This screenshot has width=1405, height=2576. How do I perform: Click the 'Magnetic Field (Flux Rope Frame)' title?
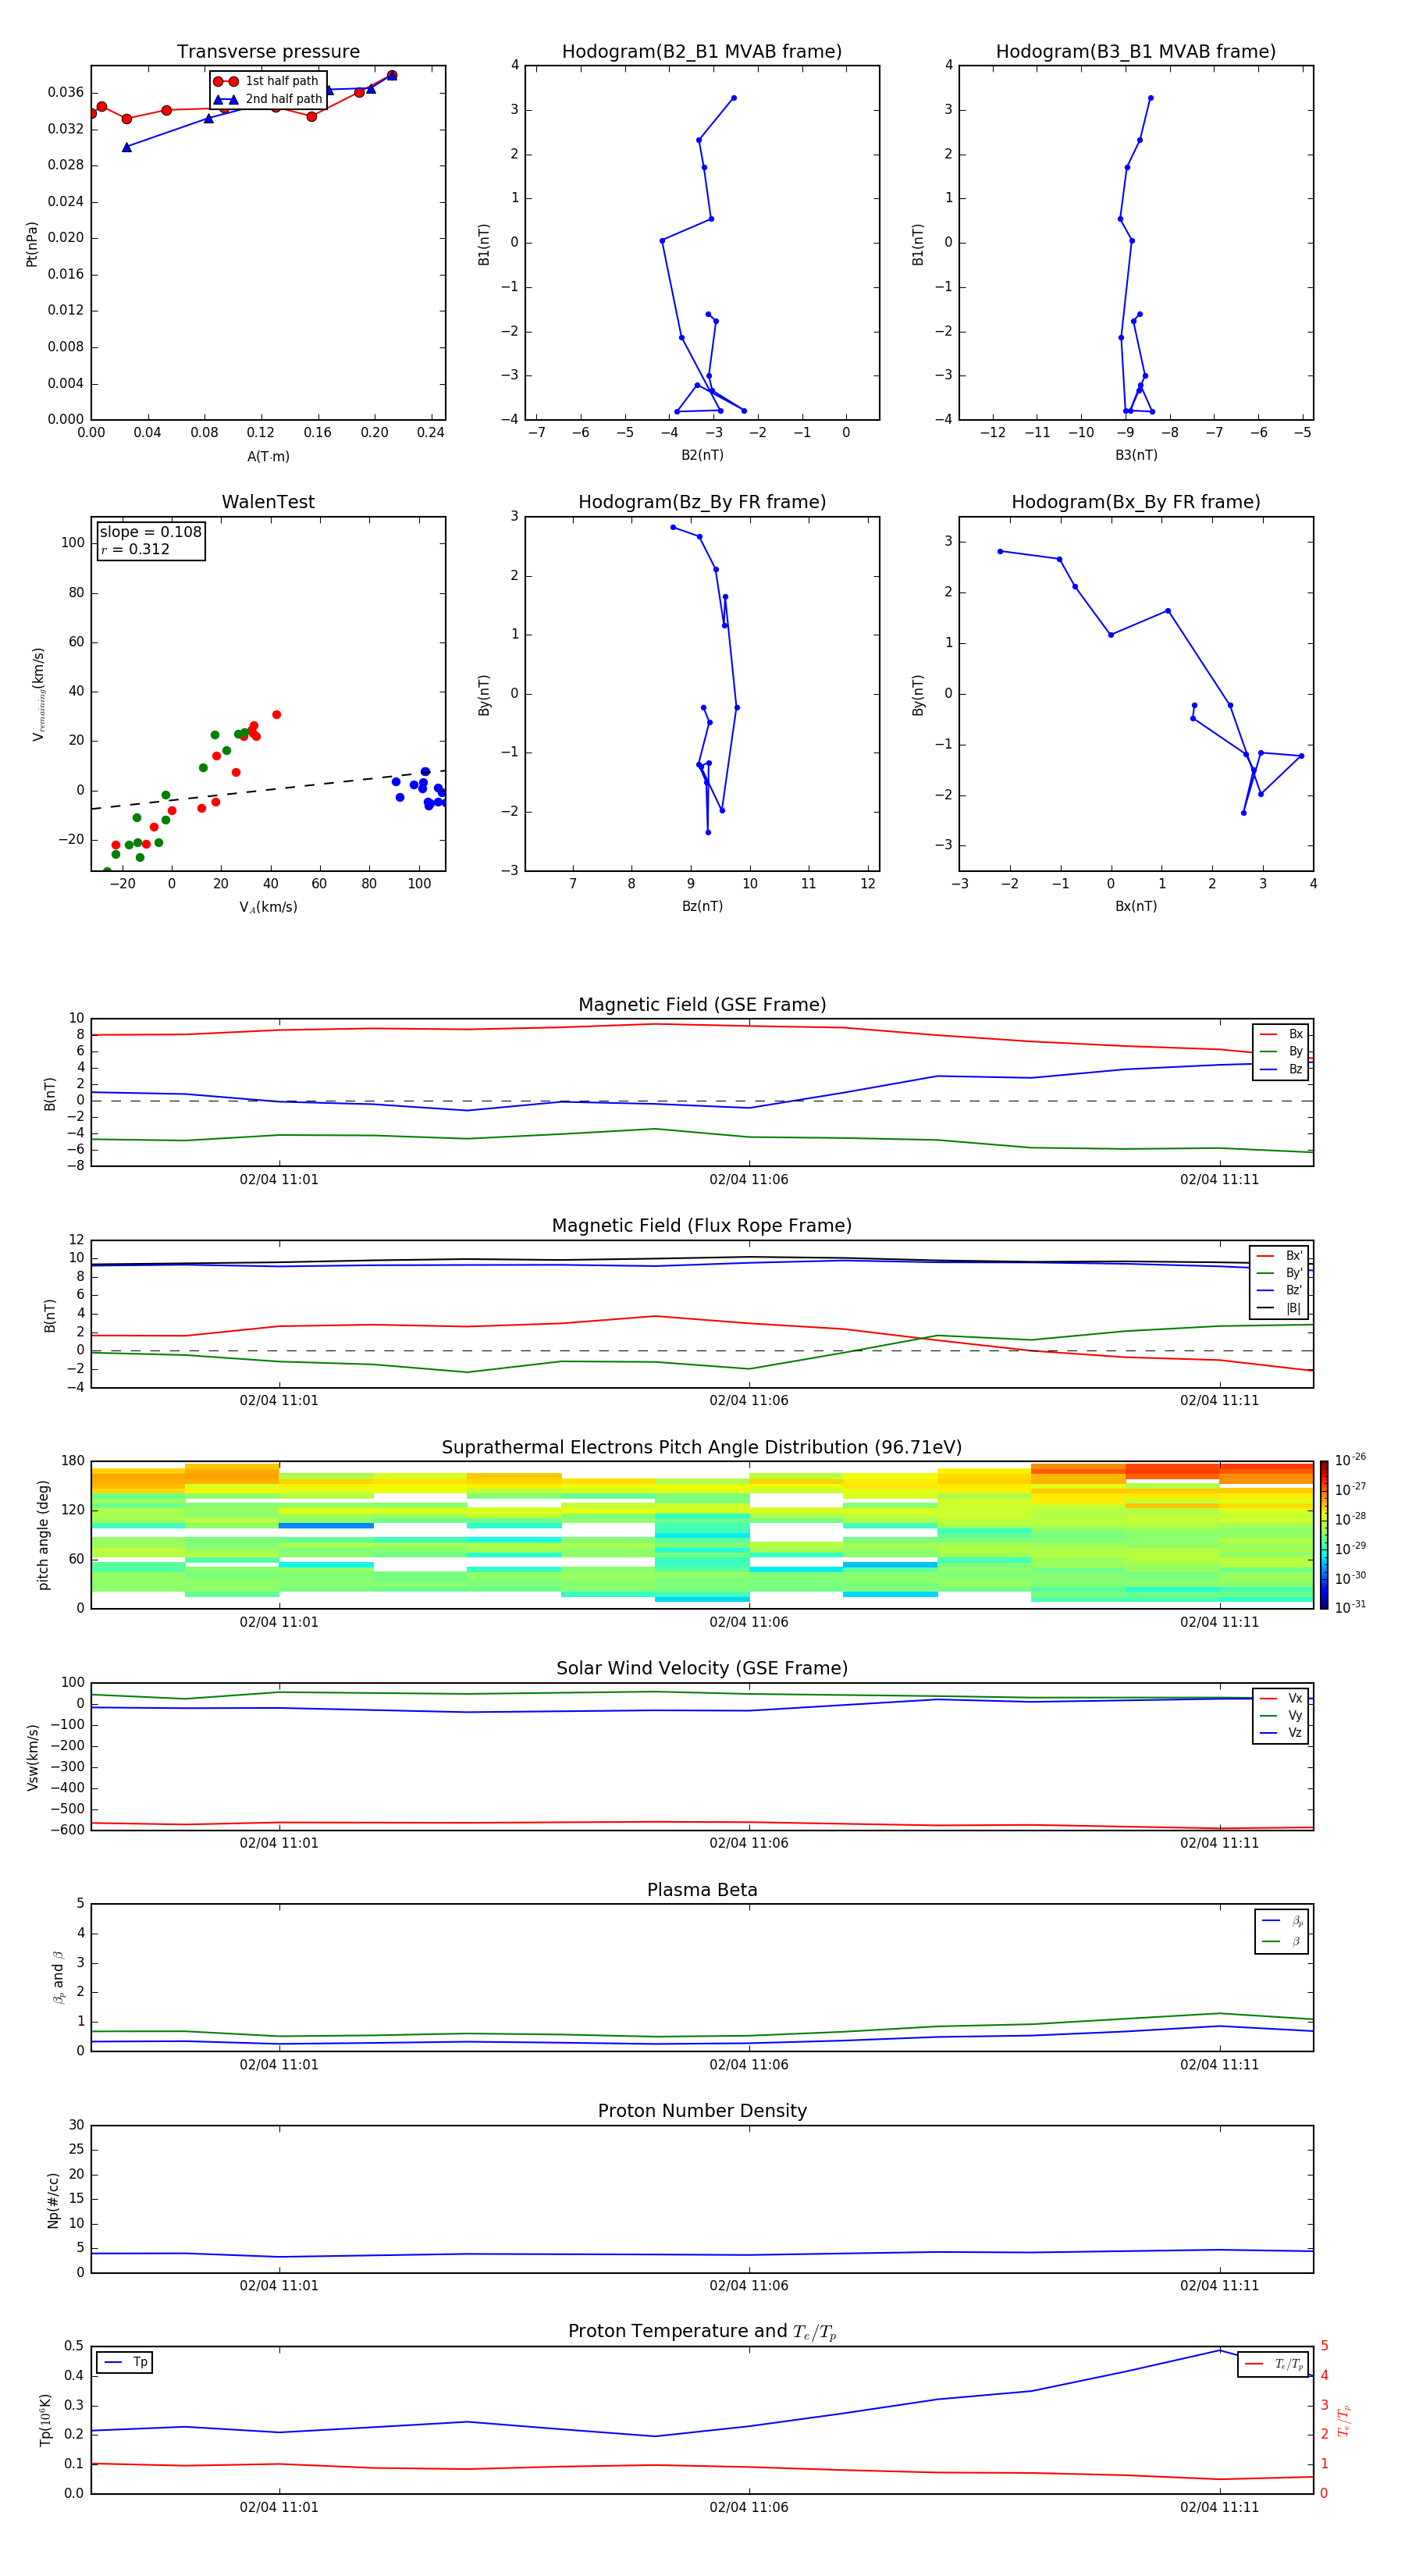tap(702, 1226)
